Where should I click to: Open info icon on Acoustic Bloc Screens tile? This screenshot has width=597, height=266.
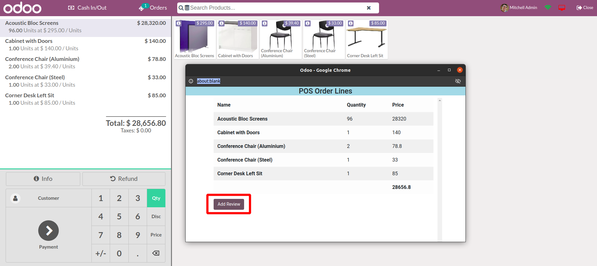(x=178, y=23)
